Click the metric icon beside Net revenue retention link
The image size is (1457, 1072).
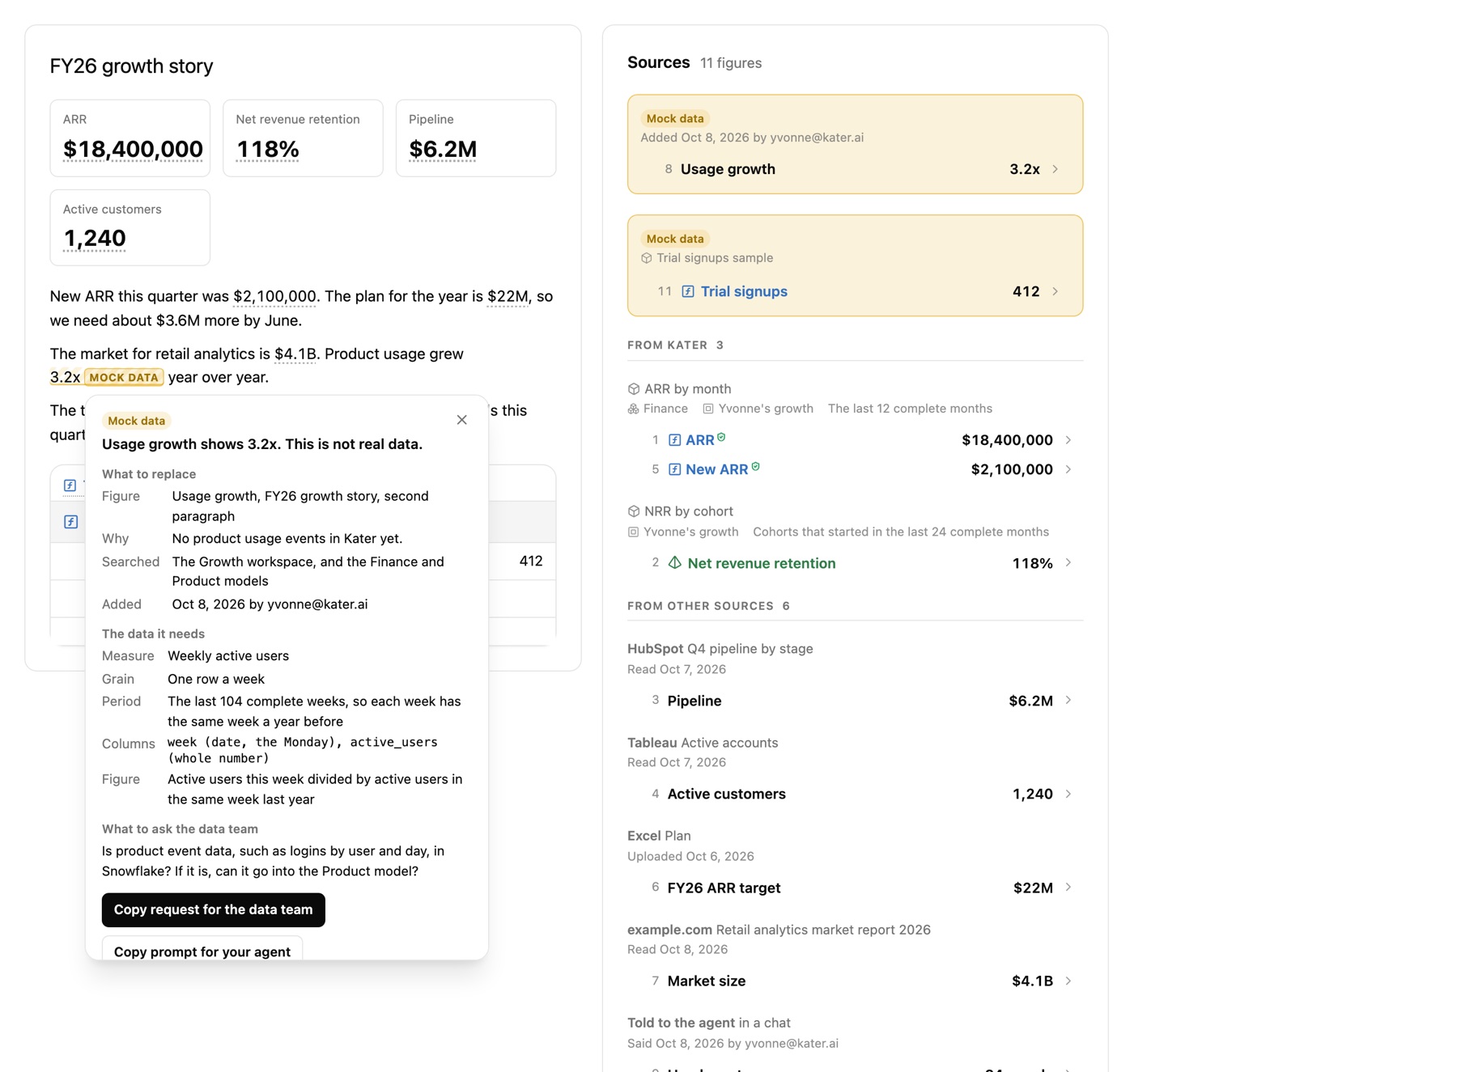[x=674, y=563]
